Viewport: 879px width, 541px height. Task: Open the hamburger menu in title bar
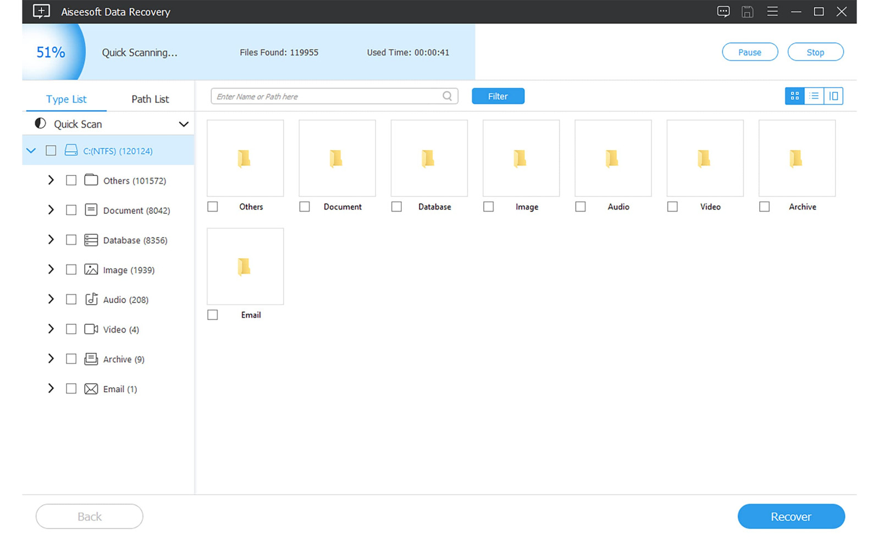pyautogui.click(x=772, y=12)
